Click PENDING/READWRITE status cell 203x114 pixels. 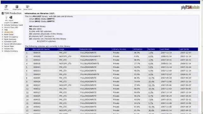pos(90,56)
